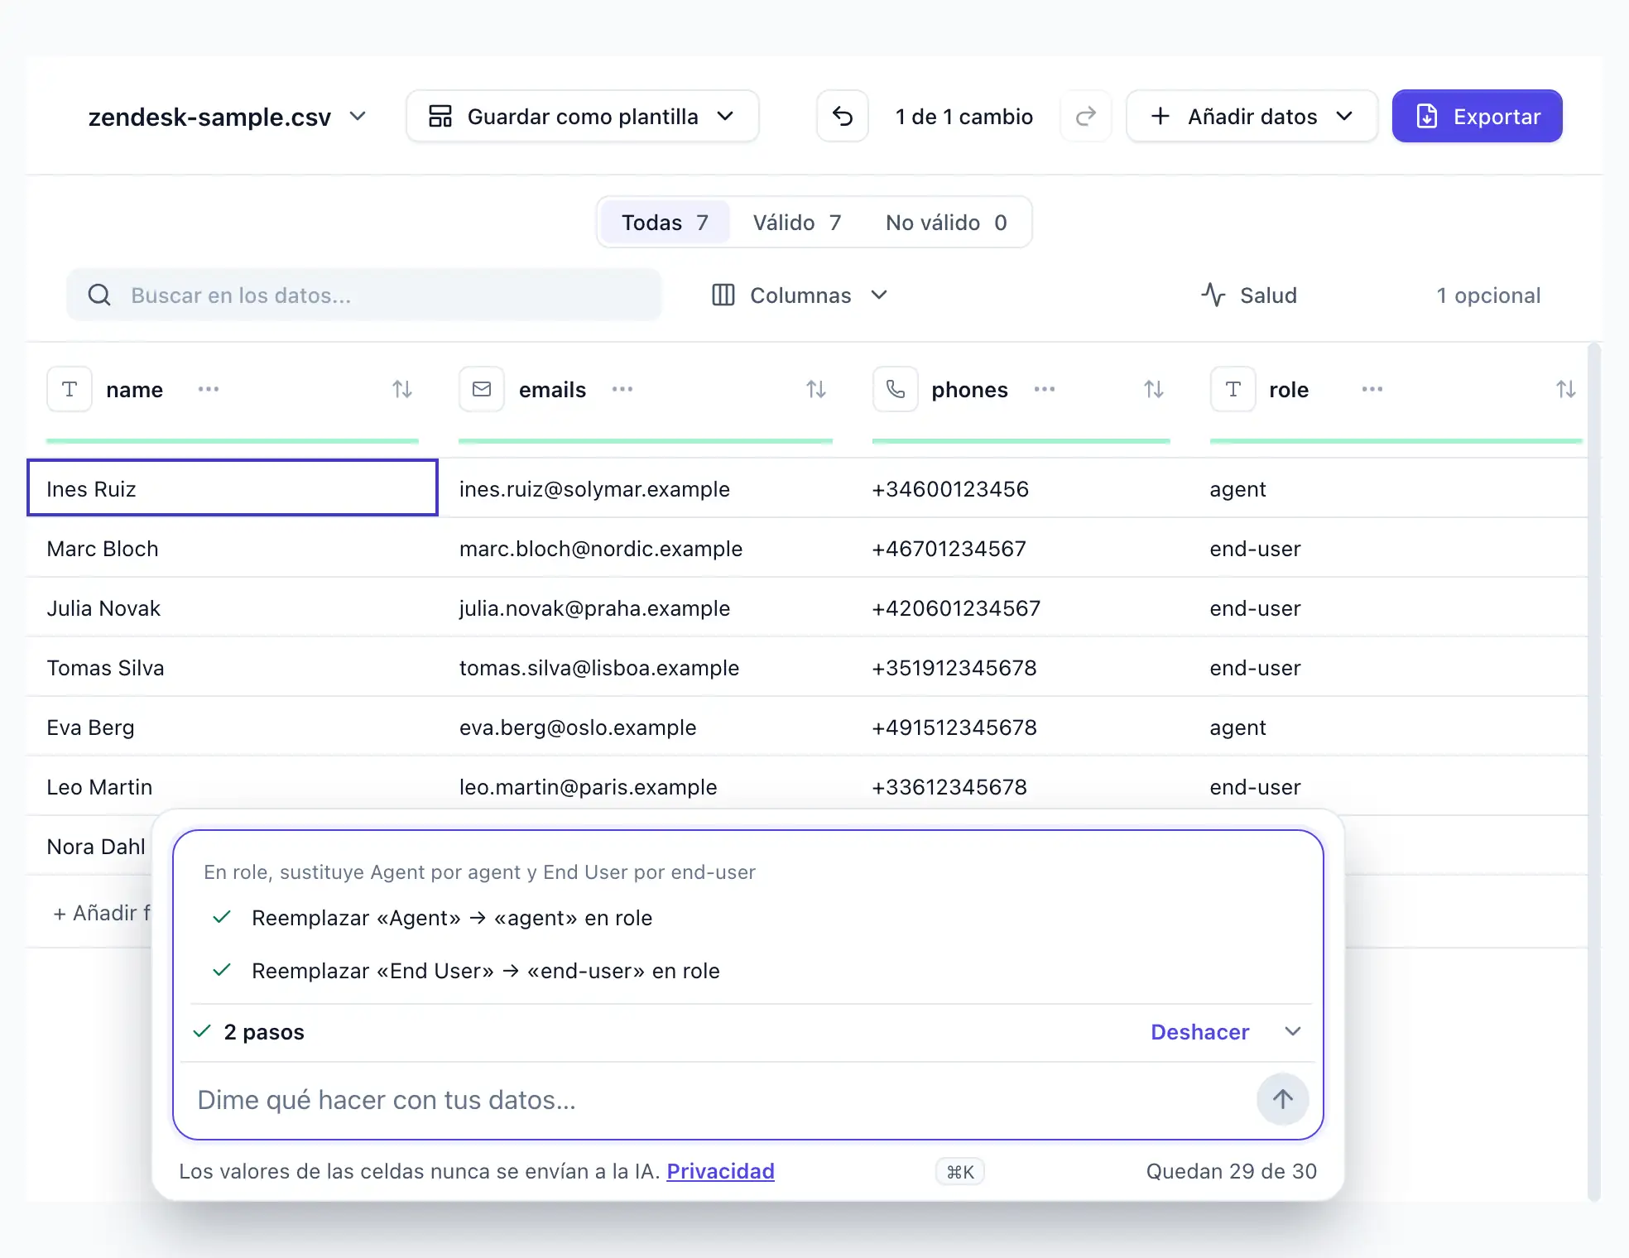
Task: Select the Leo Martin name cell
Action: tap(233, 786)
